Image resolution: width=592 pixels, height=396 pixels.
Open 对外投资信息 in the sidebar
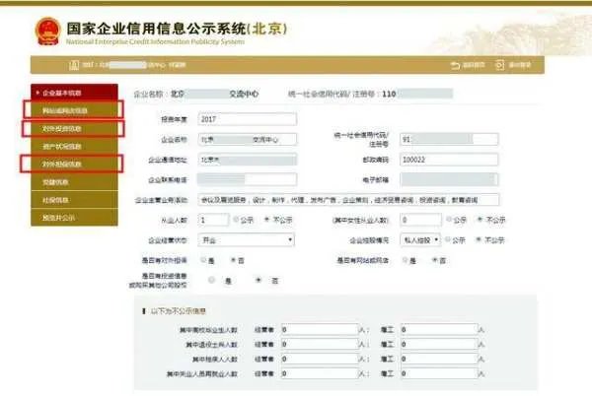(74, 129)
